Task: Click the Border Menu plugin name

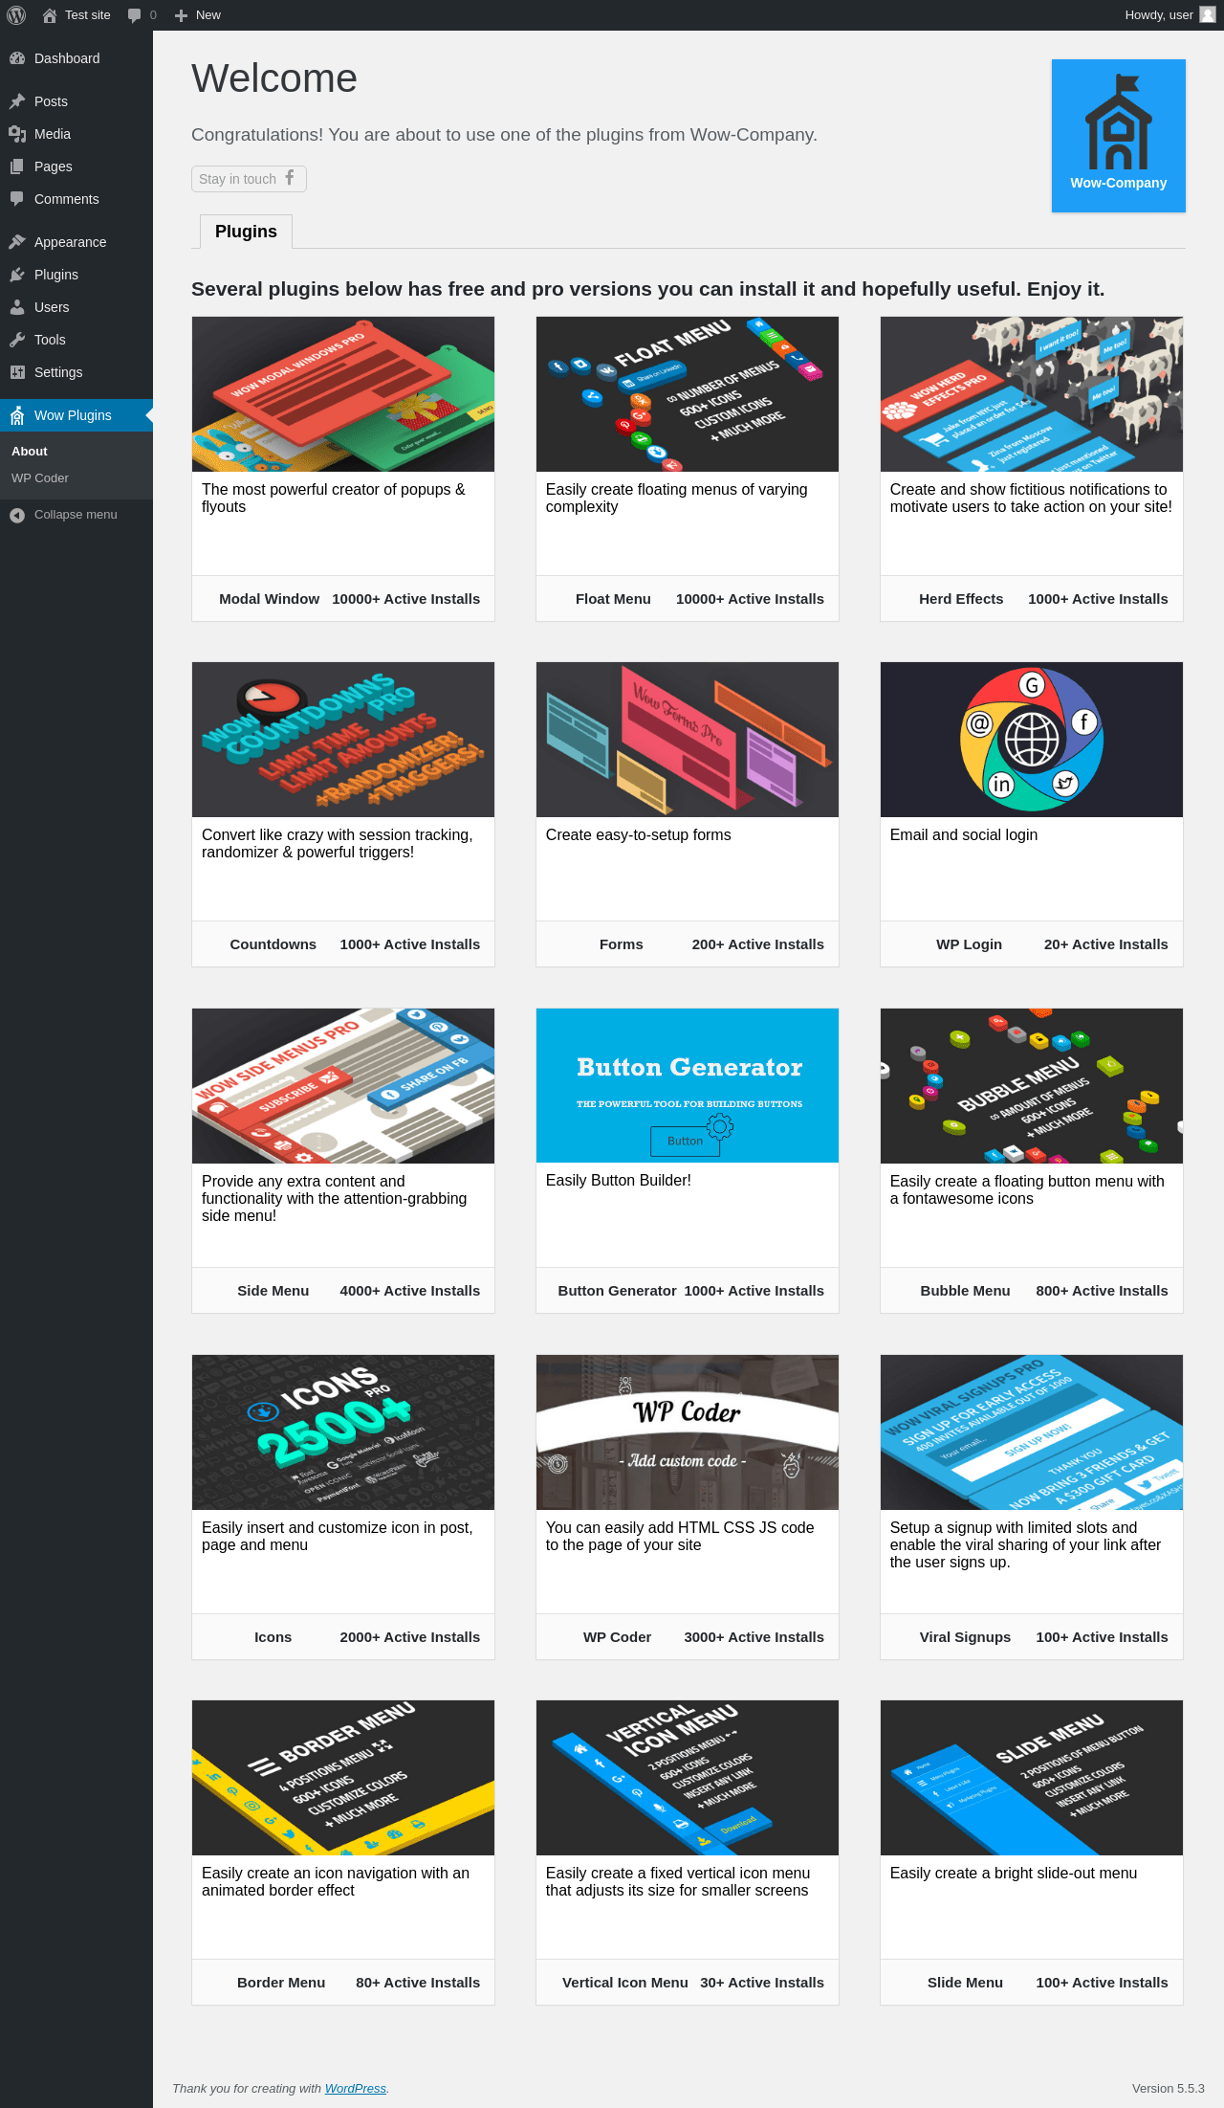Action: click(281, 1983)
